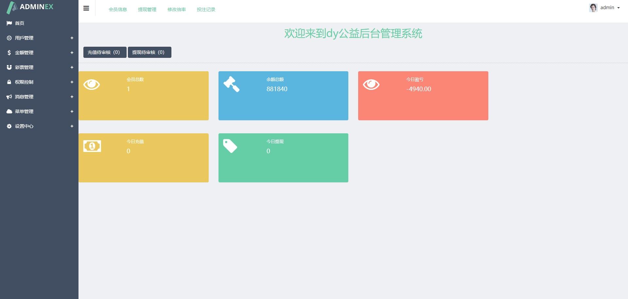628x299 pixels.
Task: Click the 提现待审核 (0) button
Action: coord(149,52)
